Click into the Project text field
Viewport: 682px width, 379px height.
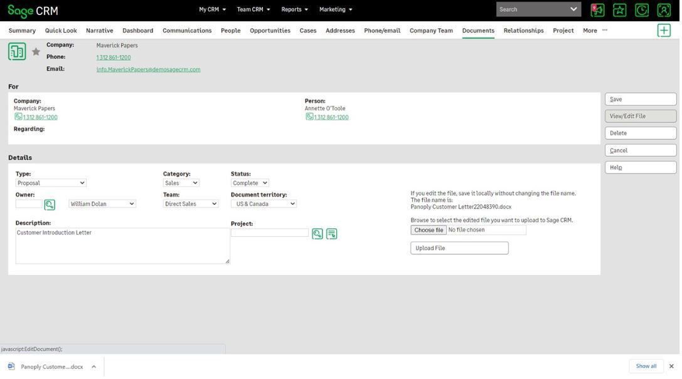[x=270, y=232]
